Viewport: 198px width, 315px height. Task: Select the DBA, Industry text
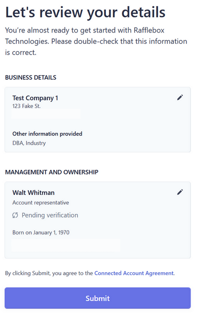click(29, 143)
